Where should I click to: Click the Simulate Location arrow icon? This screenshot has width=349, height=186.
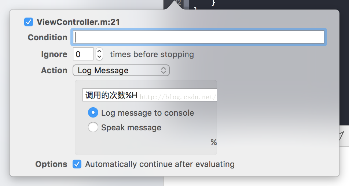(x=342, y=136)
